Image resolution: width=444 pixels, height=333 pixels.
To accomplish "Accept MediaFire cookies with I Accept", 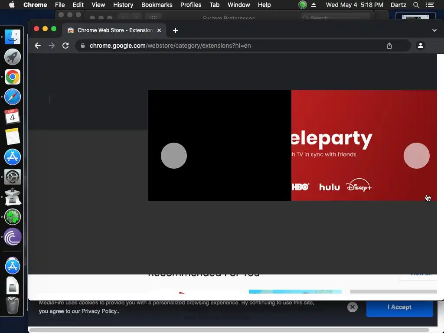I will point(399,307).
